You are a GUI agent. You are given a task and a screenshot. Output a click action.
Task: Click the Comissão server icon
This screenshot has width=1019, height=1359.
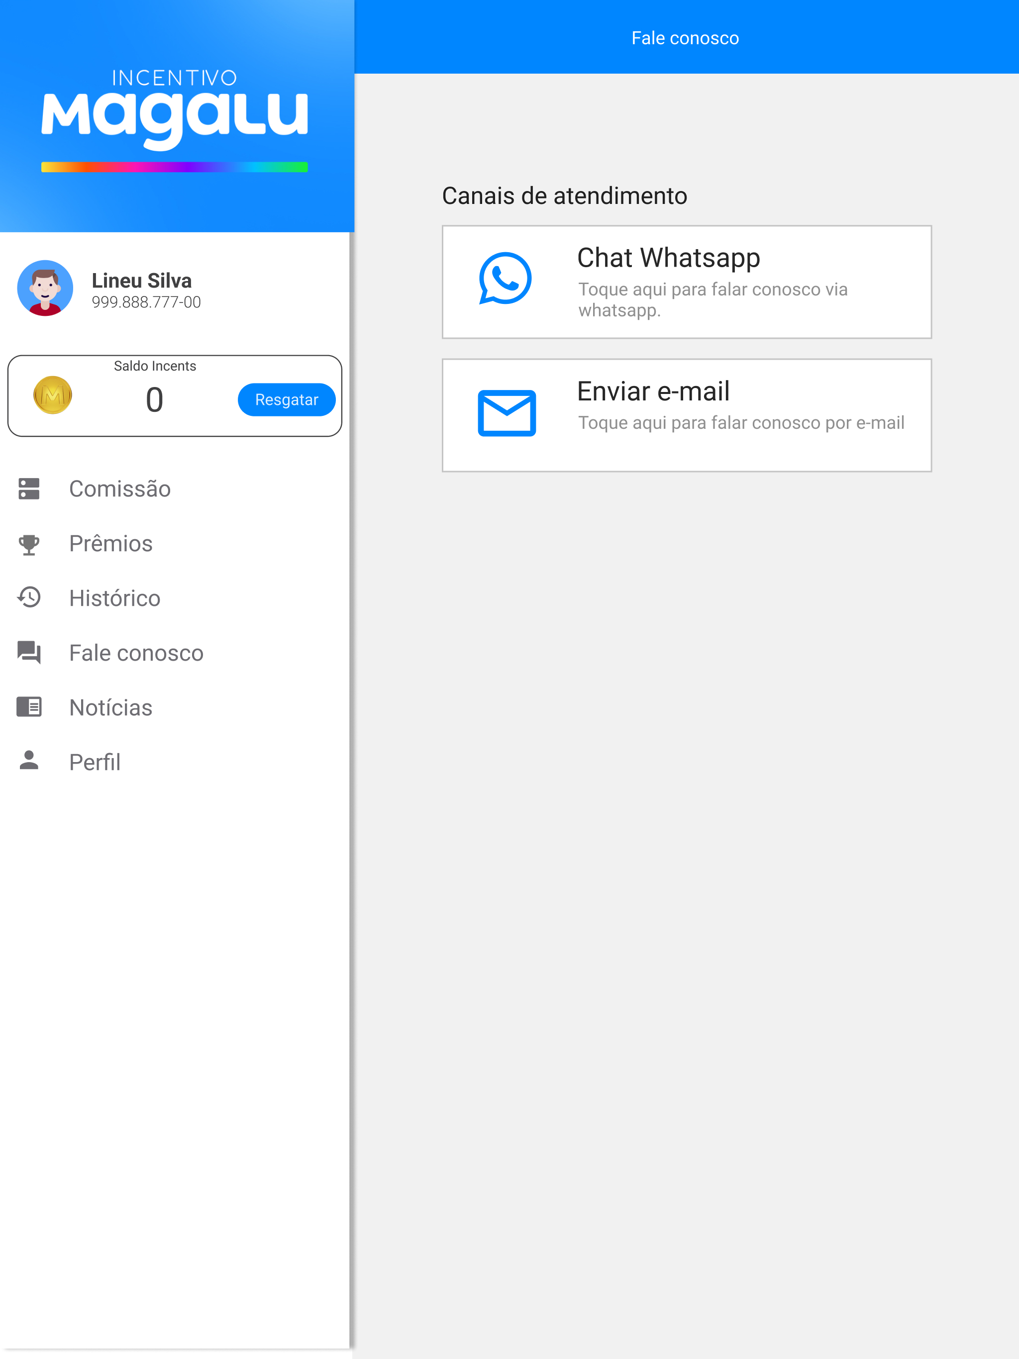coord(29,489)
